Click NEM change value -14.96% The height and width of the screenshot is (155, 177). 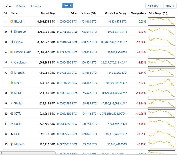tap(141, 93)
